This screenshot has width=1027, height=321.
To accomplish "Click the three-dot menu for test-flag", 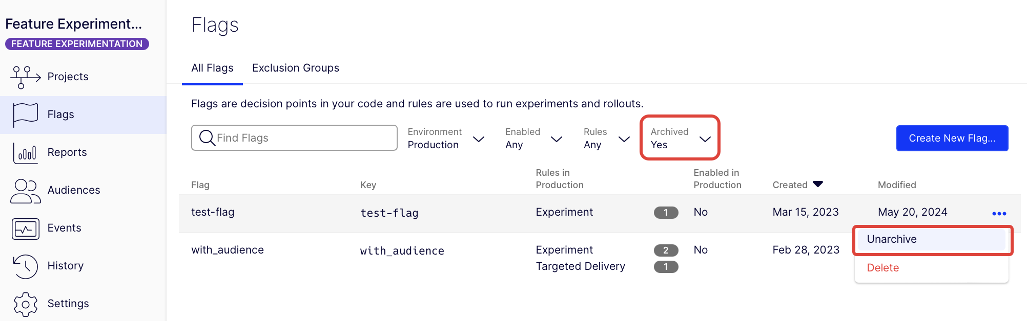I will tap(999, 213).
